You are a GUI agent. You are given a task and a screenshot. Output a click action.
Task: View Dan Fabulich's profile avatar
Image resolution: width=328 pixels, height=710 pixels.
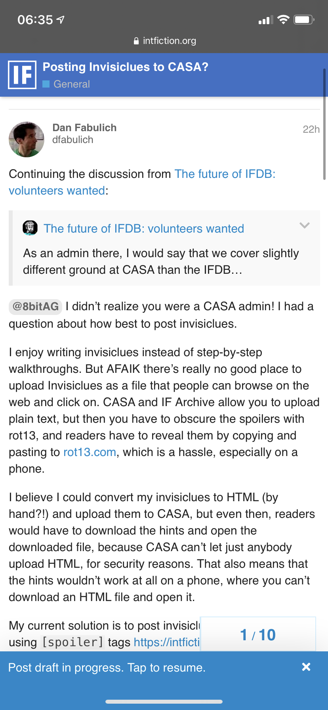click(27, 139)
